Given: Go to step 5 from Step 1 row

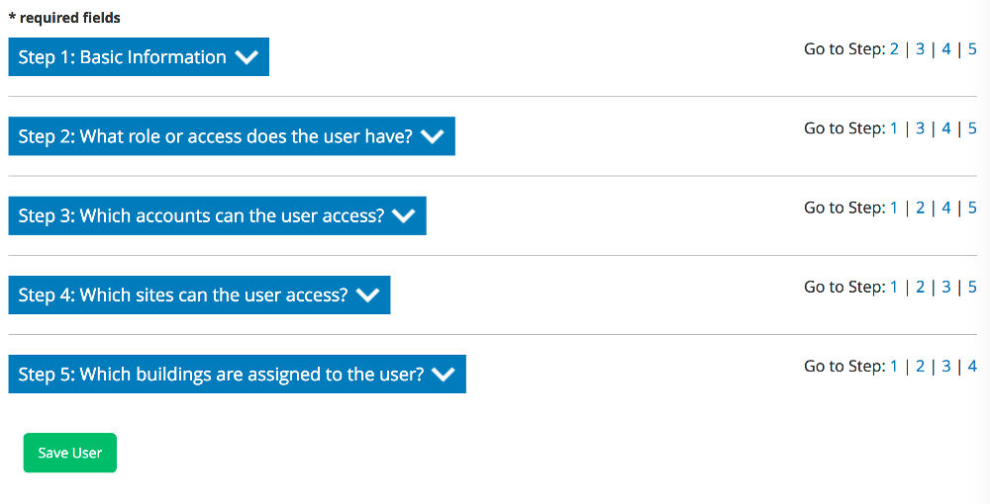Looking at the screenshot, I should [x=972, y=48].
